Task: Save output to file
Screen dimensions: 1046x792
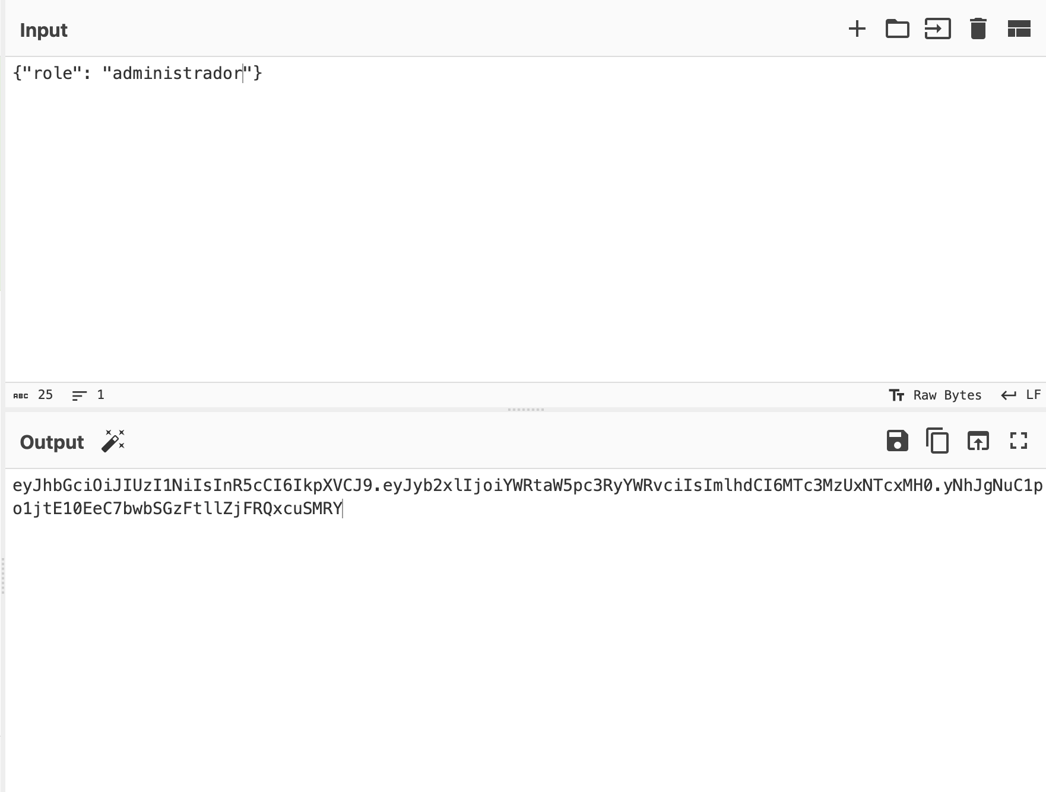Action: (897, 441)
